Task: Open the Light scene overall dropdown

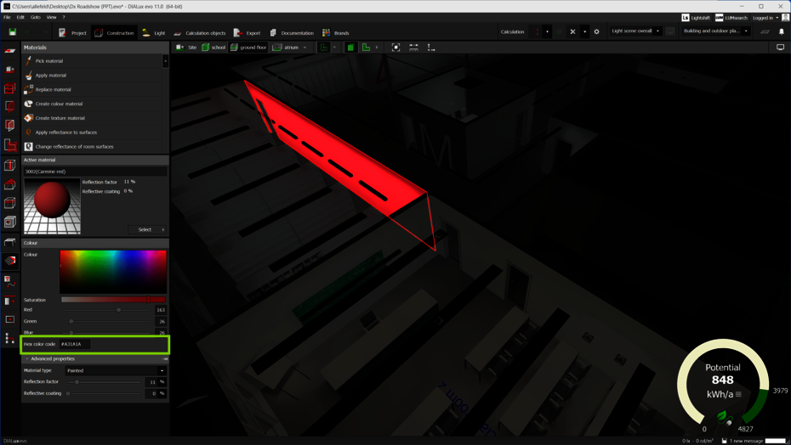Action: (635, 31)
